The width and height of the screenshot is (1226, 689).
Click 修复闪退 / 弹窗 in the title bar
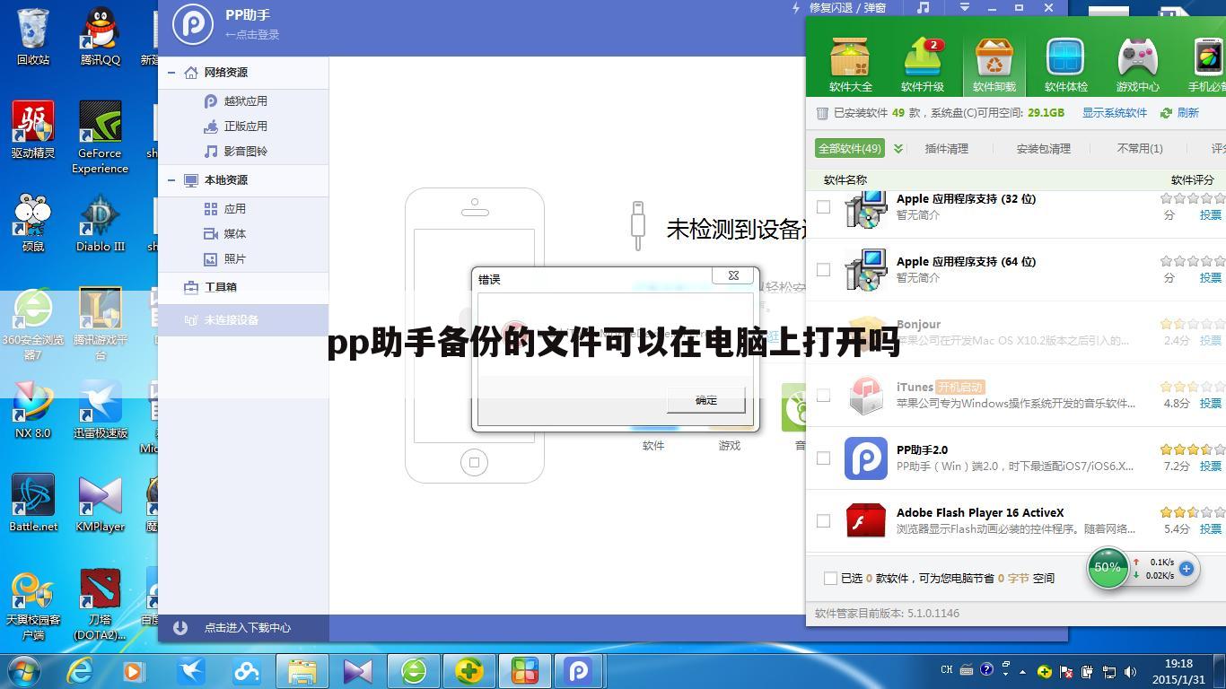(847, 7)
